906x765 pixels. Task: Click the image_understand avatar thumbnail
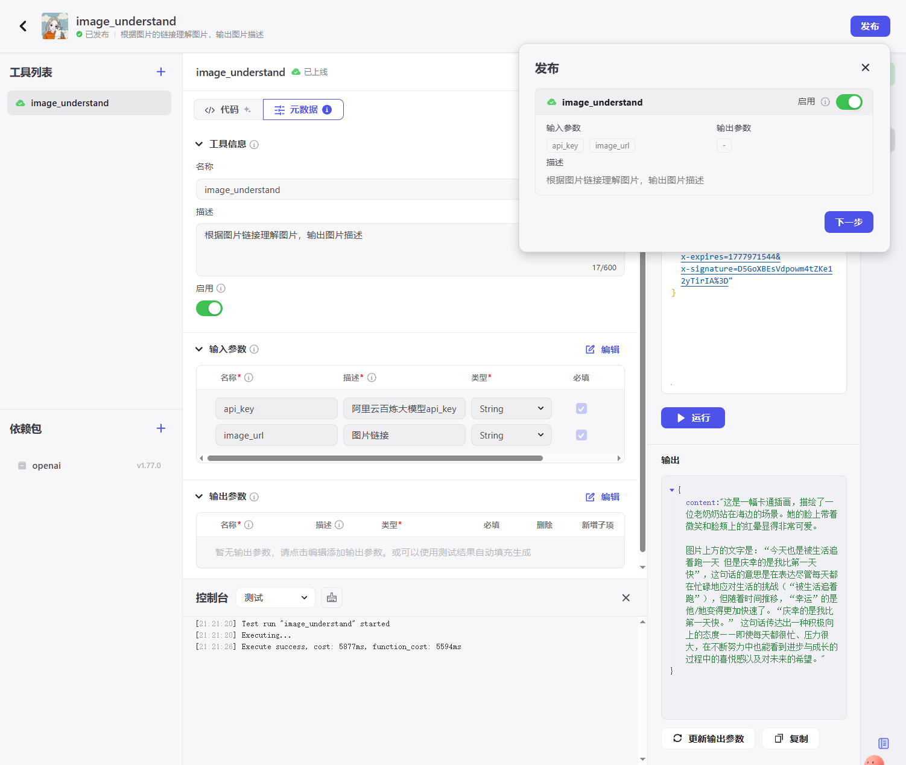[55, 26]
